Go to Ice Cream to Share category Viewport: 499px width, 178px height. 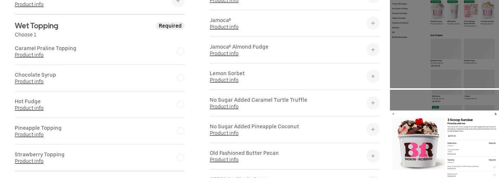[x=400, y=9]
